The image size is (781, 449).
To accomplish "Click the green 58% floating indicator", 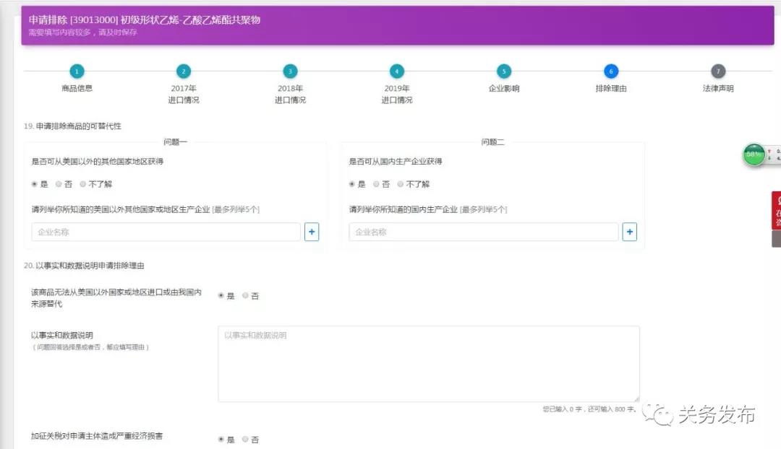I will tap(754, 154).
